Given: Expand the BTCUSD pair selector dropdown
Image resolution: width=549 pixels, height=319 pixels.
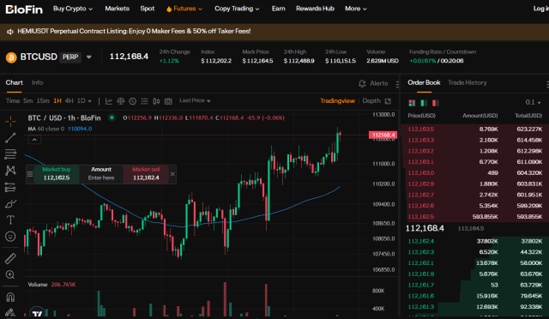Looking at the screenshot, I should [89, 57].
